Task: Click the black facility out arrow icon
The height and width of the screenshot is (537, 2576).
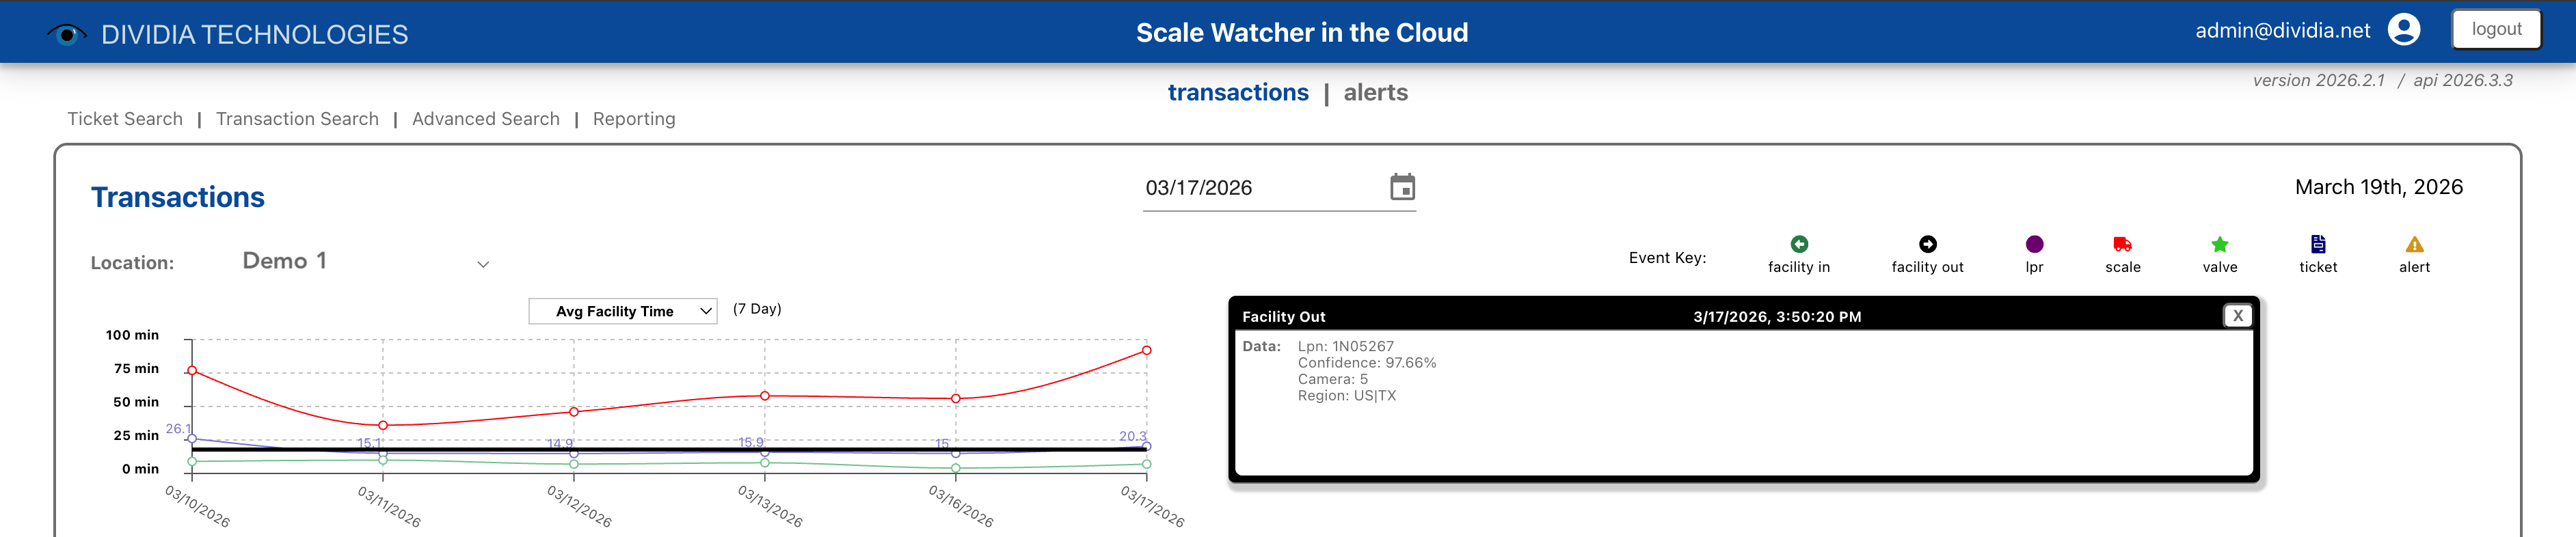Action: 1927,244
